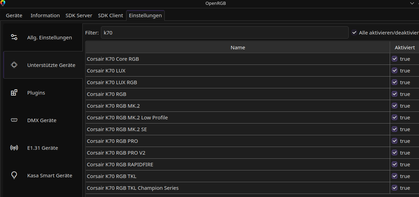Select the Einstellungen tab
This screenshot has height=197, width=419.
tap(145, 16)
